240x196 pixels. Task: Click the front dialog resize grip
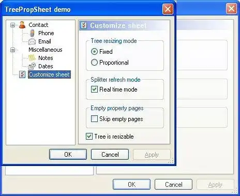171,161
